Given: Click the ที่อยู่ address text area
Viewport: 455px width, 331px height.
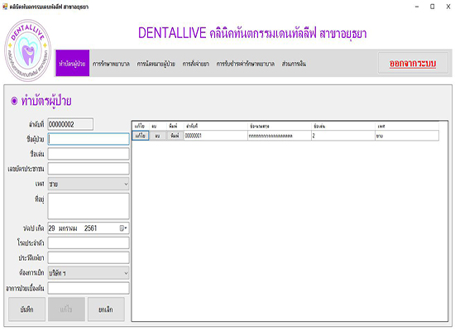Looking at the screenshot, I should 89,206.
